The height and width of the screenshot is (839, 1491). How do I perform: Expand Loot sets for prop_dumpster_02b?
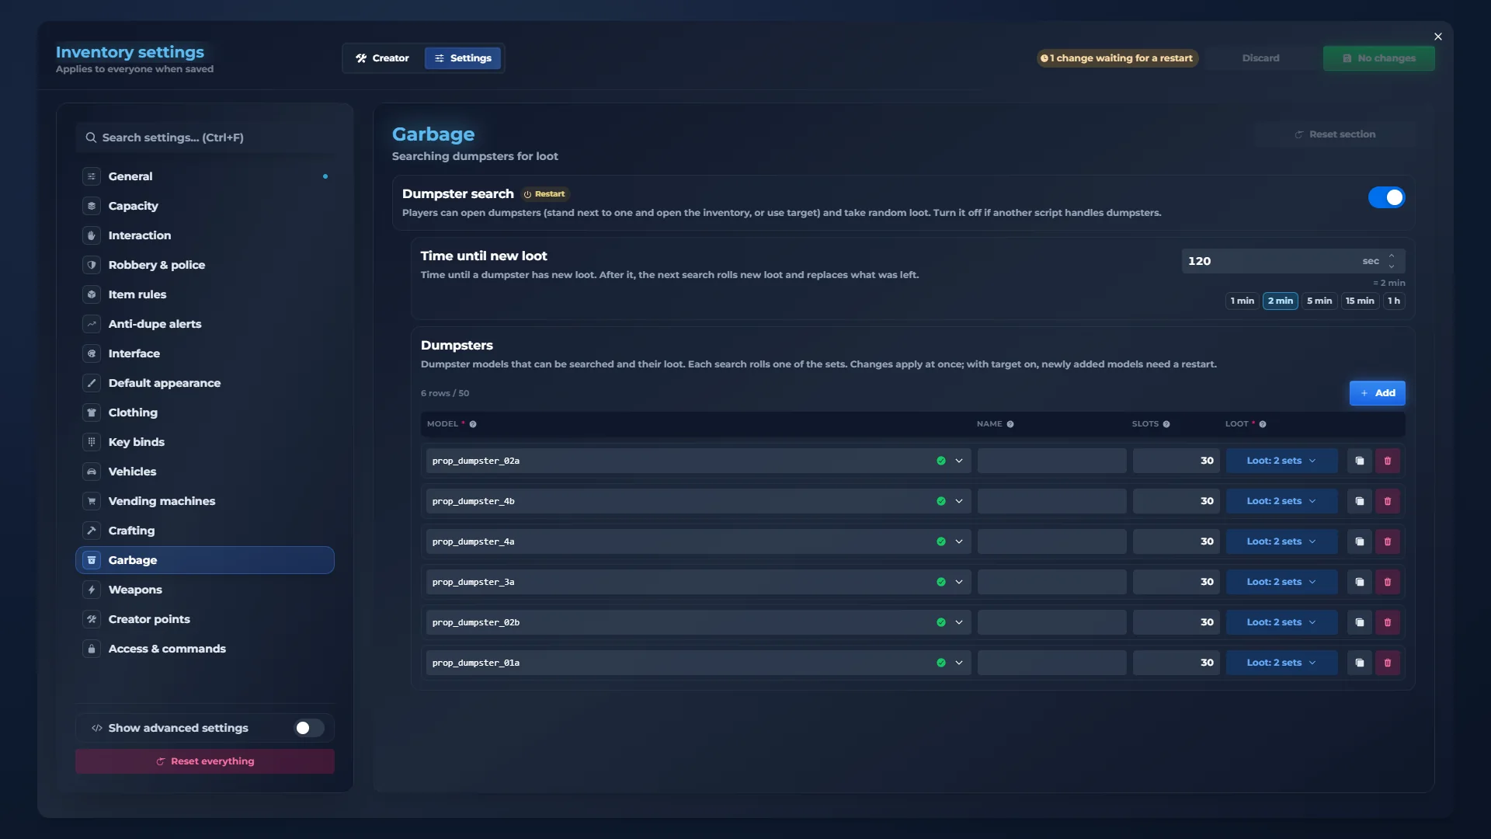[1281, 622]
